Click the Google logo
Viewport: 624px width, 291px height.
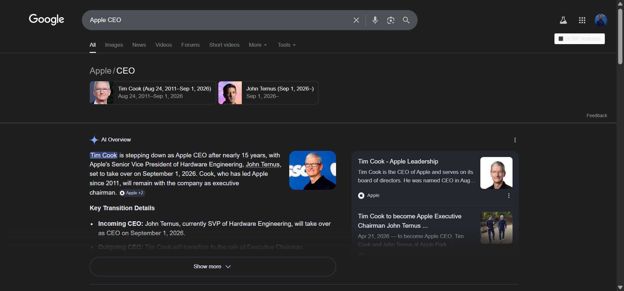pos(46,19)
